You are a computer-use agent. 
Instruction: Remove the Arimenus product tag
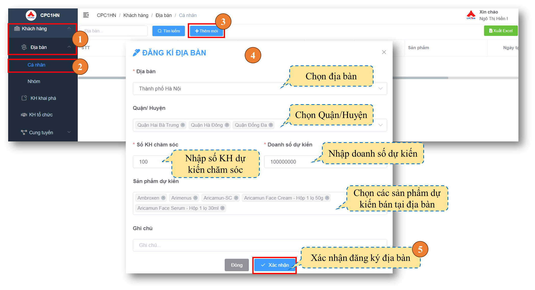pos(195,198)
